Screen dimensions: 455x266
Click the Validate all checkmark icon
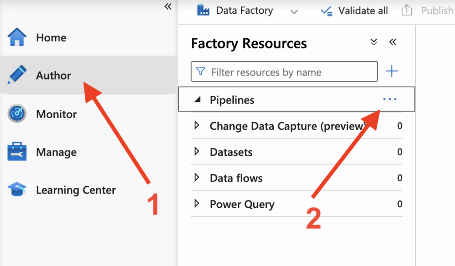click(327, 11)
